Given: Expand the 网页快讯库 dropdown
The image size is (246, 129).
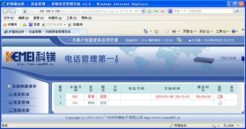Looking at the screenshot, I should 65,25.
